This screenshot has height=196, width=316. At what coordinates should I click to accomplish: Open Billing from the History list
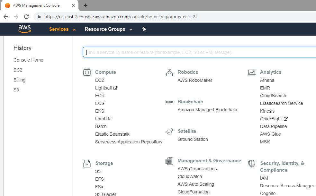(x=19, y=80)
